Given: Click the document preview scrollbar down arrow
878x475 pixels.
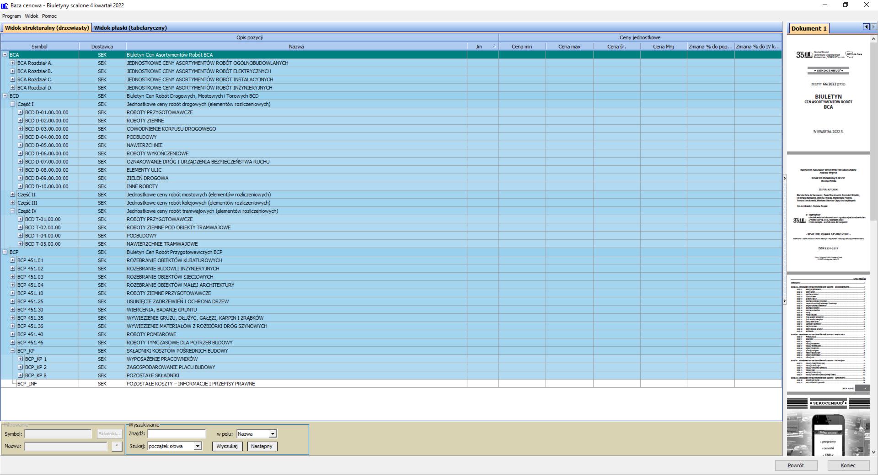Looking at the screenshot, I should pyautogui.click(x=874, y=452).
